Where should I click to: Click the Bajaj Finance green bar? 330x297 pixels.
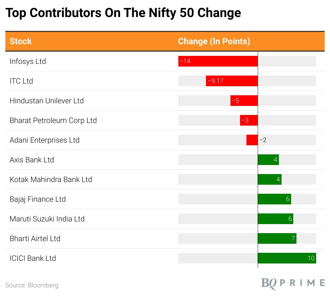pos(274,199)
